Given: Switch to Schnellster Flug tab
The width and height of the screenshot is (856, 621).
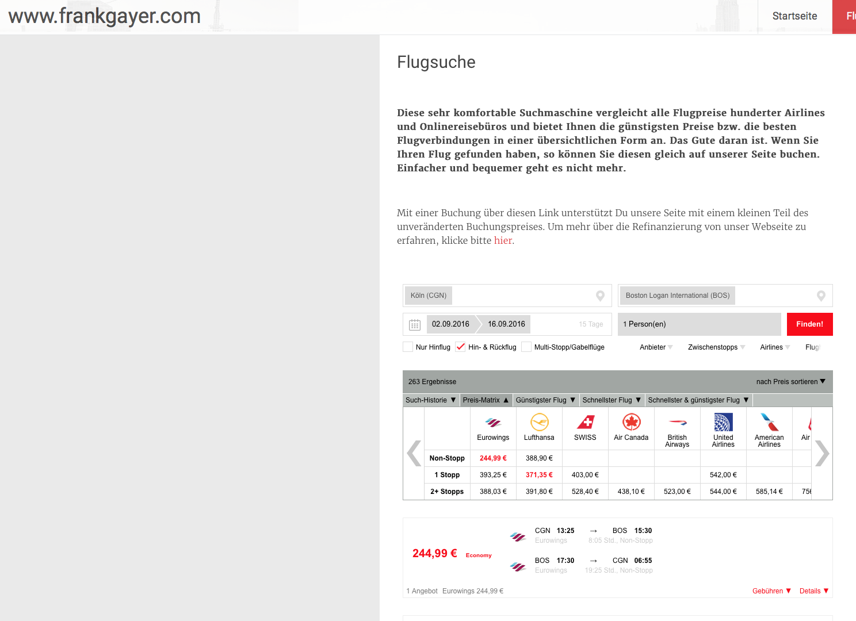Looking at the screenshot, I should [612, 400].
